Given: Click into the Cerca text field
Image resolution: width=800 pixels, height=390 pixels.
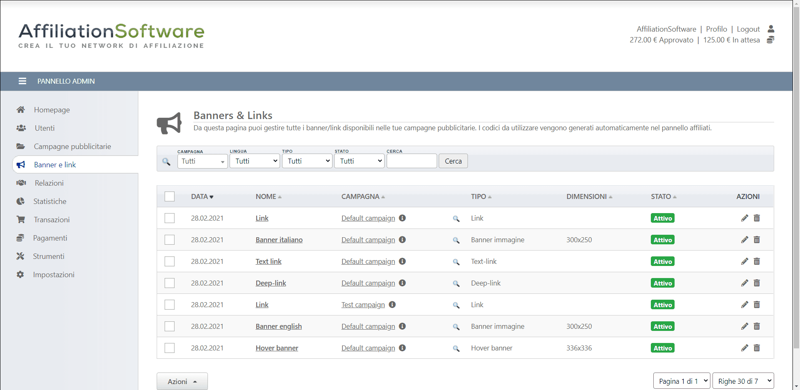Looking at the screenshot, I should pos(412,161).
